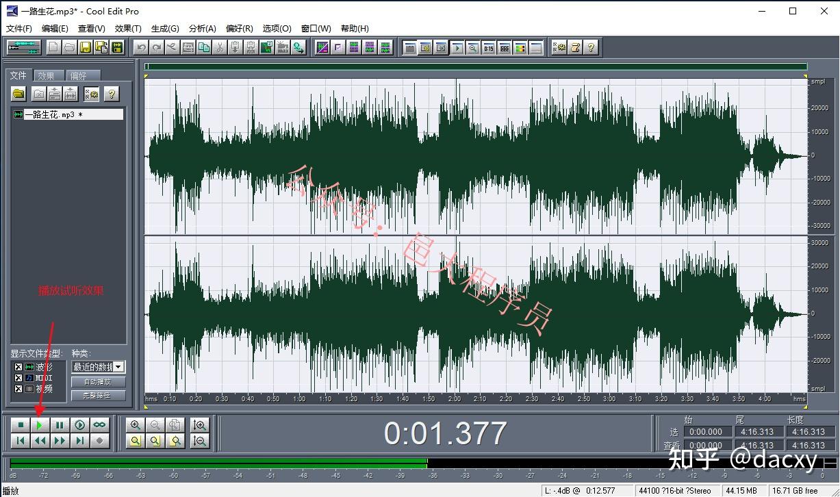
Task: Click the Paste clipboard icon in the toolbar
Action: tap(236, 47)
